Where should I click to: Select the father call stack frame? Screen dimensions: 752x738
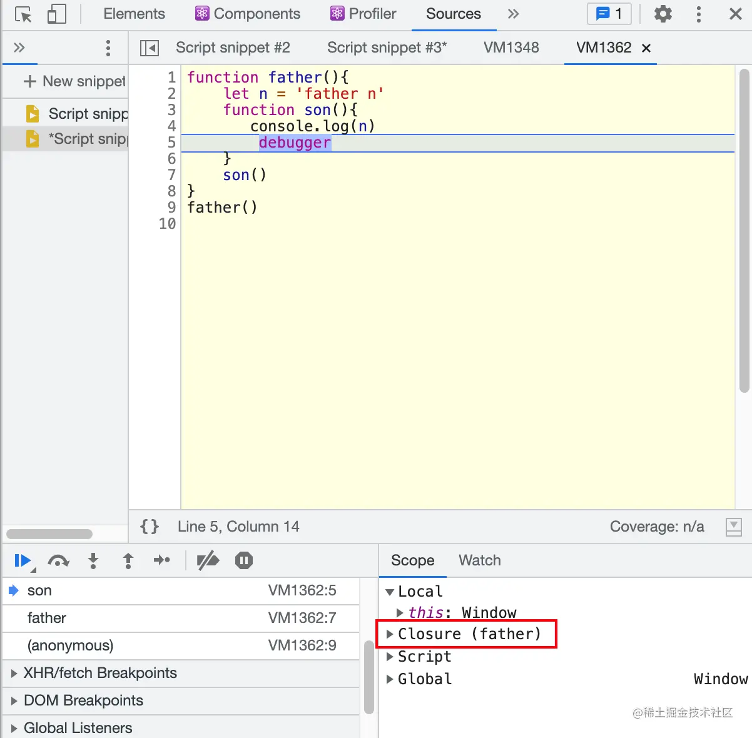coord(181,618)
